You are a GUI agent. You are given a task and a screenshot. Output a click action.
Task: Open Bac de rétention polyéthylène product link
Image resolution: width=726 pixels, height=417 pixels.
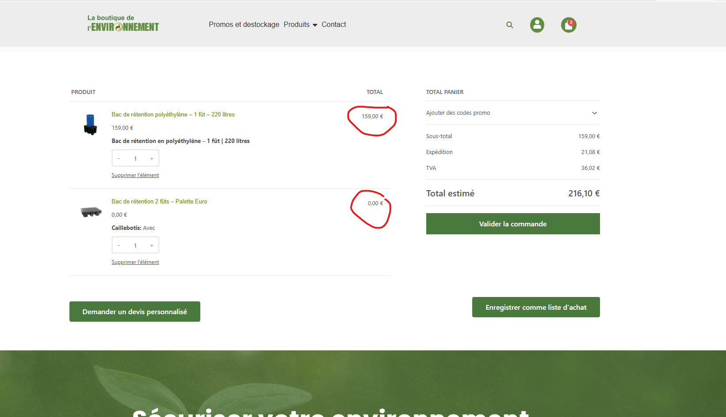click(173, 114)
